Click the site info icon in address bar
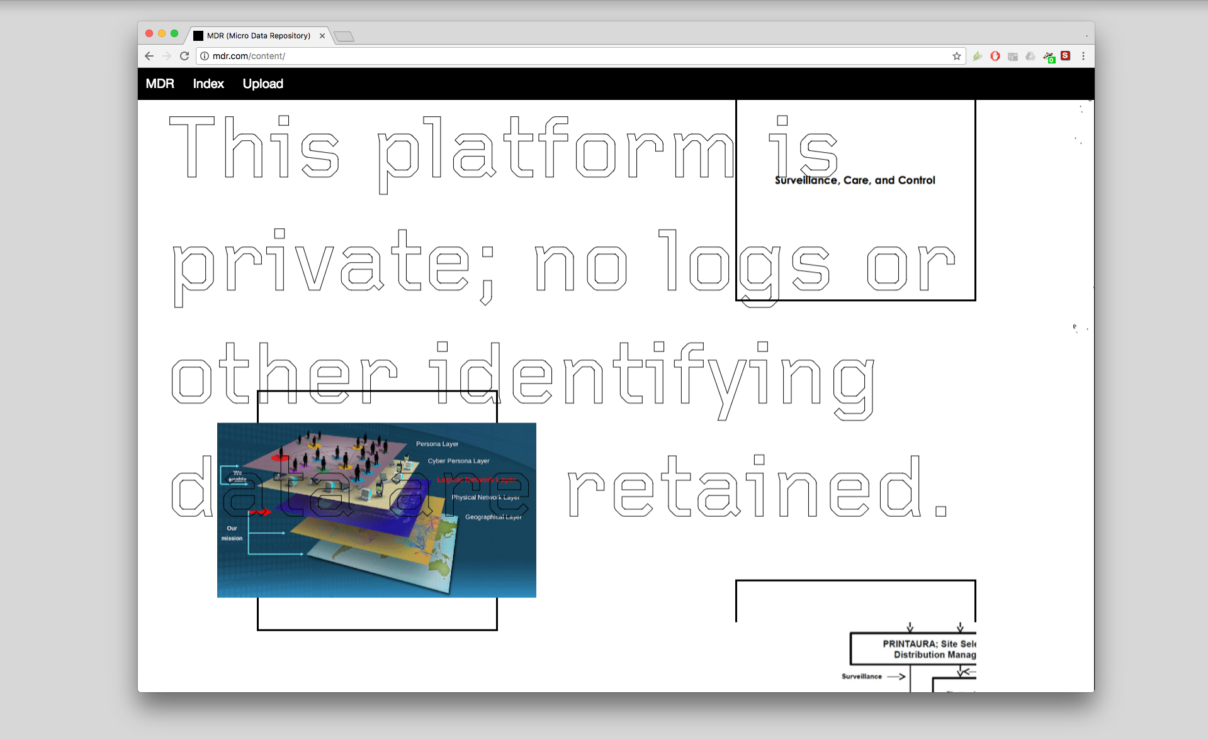1208x740 pixels. [x=205, y=56]
